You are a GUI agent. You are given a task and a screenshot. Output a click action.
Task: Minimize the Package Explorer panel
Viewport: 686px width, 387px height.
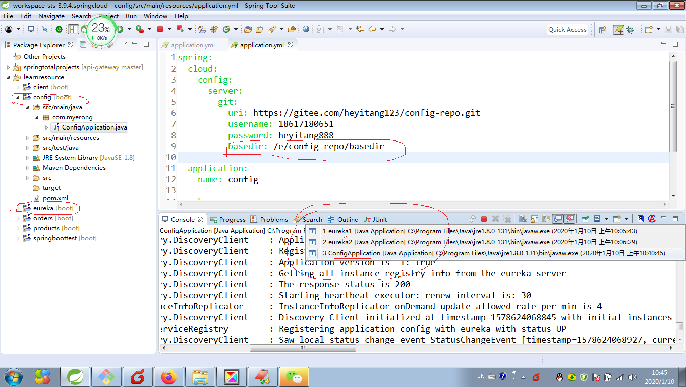coord(135,44)
